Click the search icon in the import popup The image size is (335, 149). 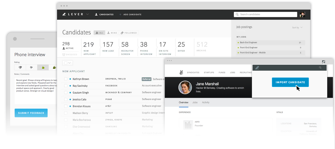320,68
